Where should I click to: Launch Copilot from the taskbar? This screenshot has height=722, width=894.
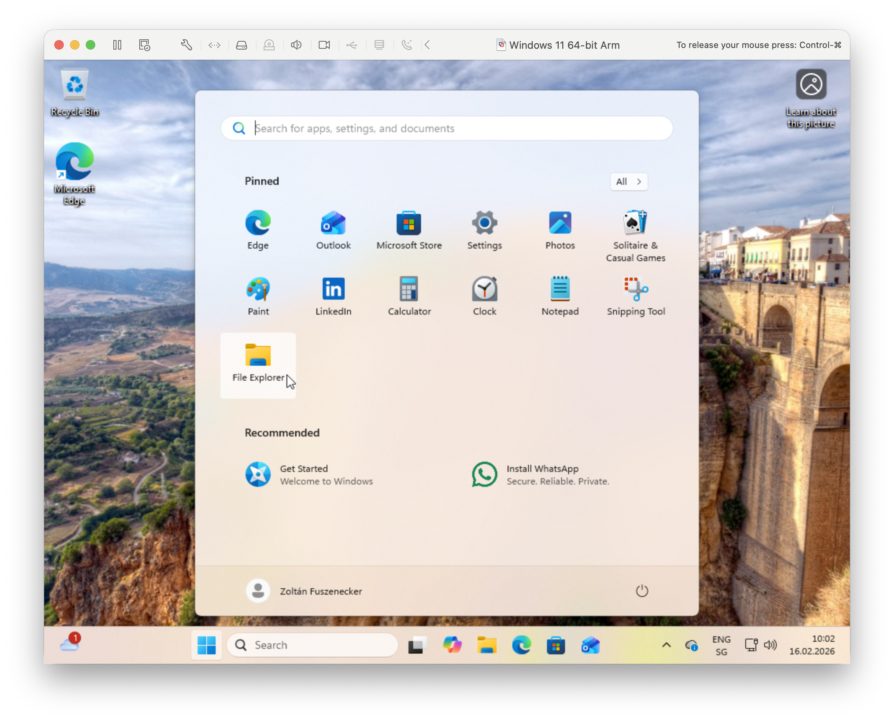pyautogui.click(x=452, y=644)
